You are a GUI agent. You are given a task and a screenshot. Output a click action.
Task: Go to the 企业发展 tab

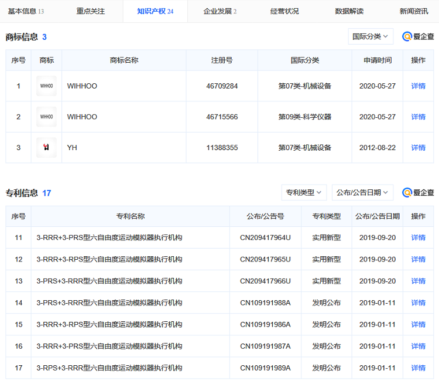tap(220, 11)
